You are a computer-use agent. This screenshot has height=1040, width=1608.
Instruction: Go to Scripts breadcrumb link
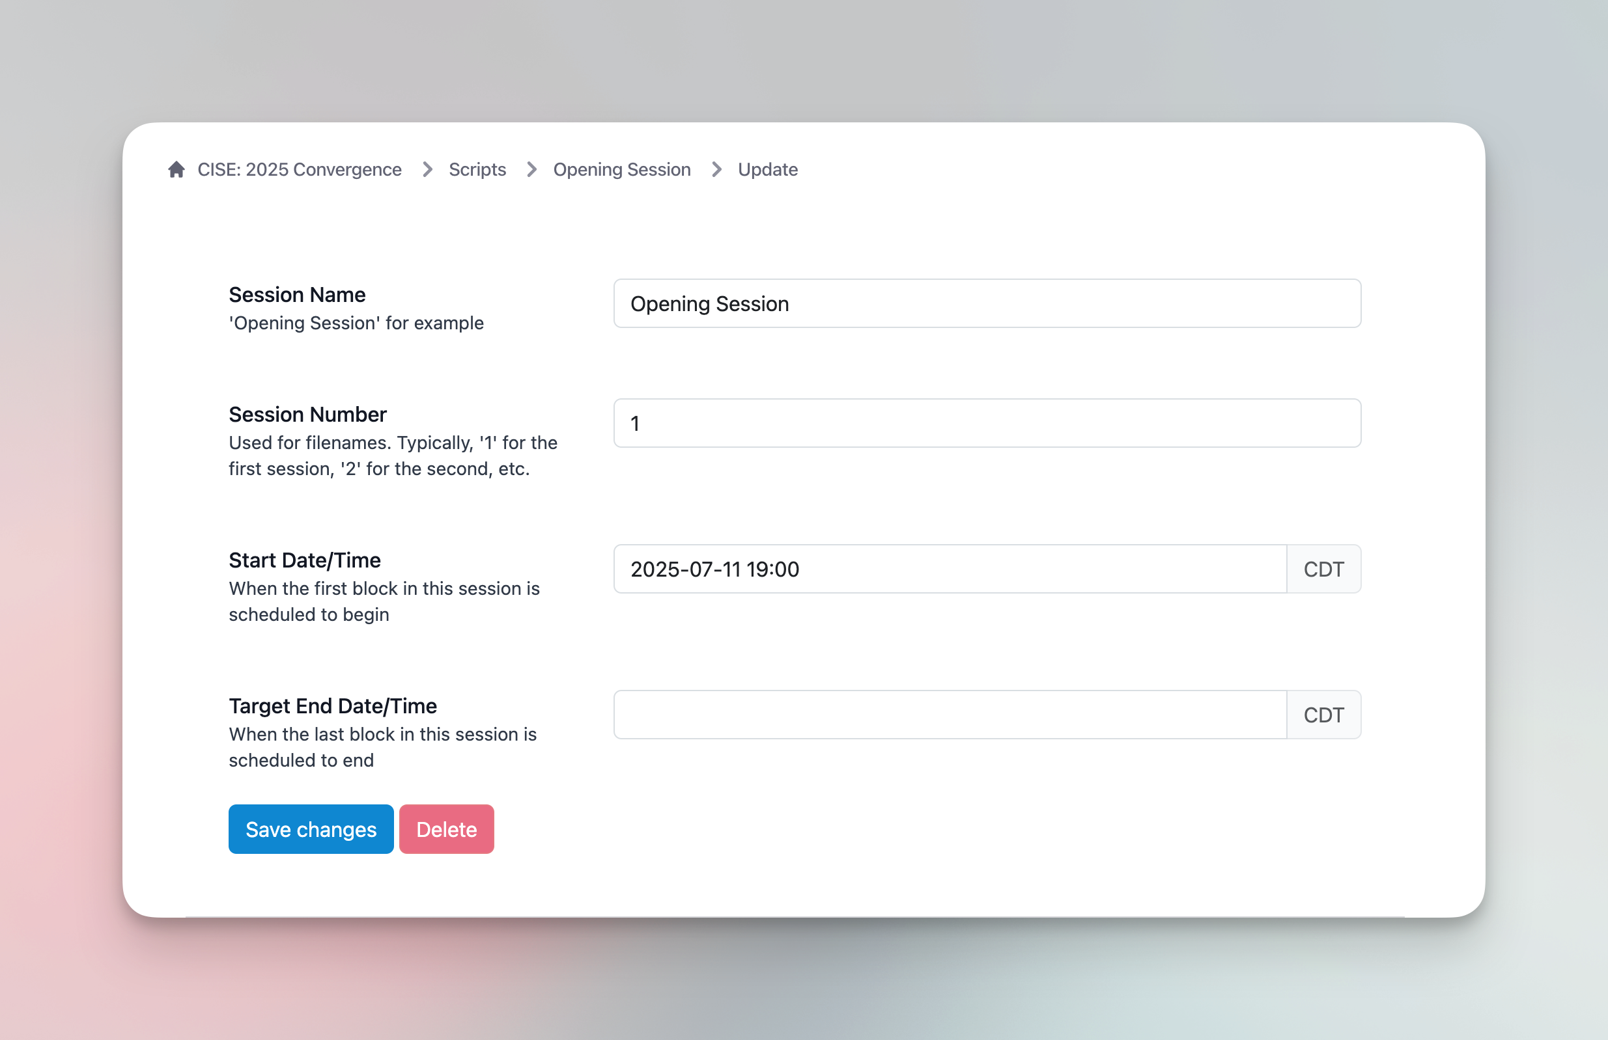[477, 169]
